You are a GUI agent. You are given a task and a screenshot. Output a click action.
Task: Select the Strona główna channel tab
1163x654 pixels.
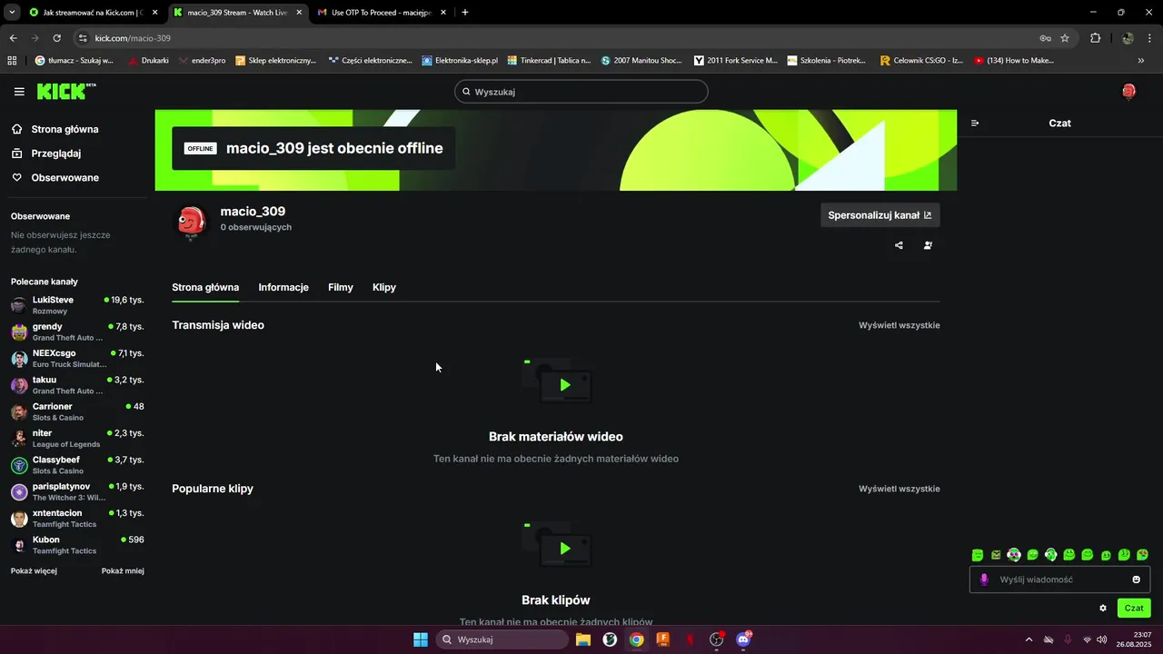[205, 287]
